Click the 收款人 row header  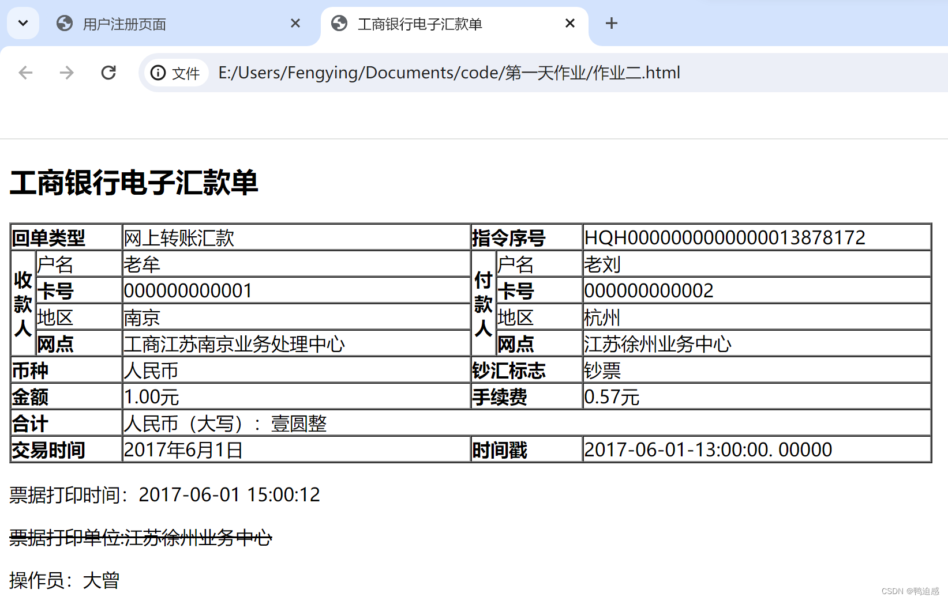23,303
